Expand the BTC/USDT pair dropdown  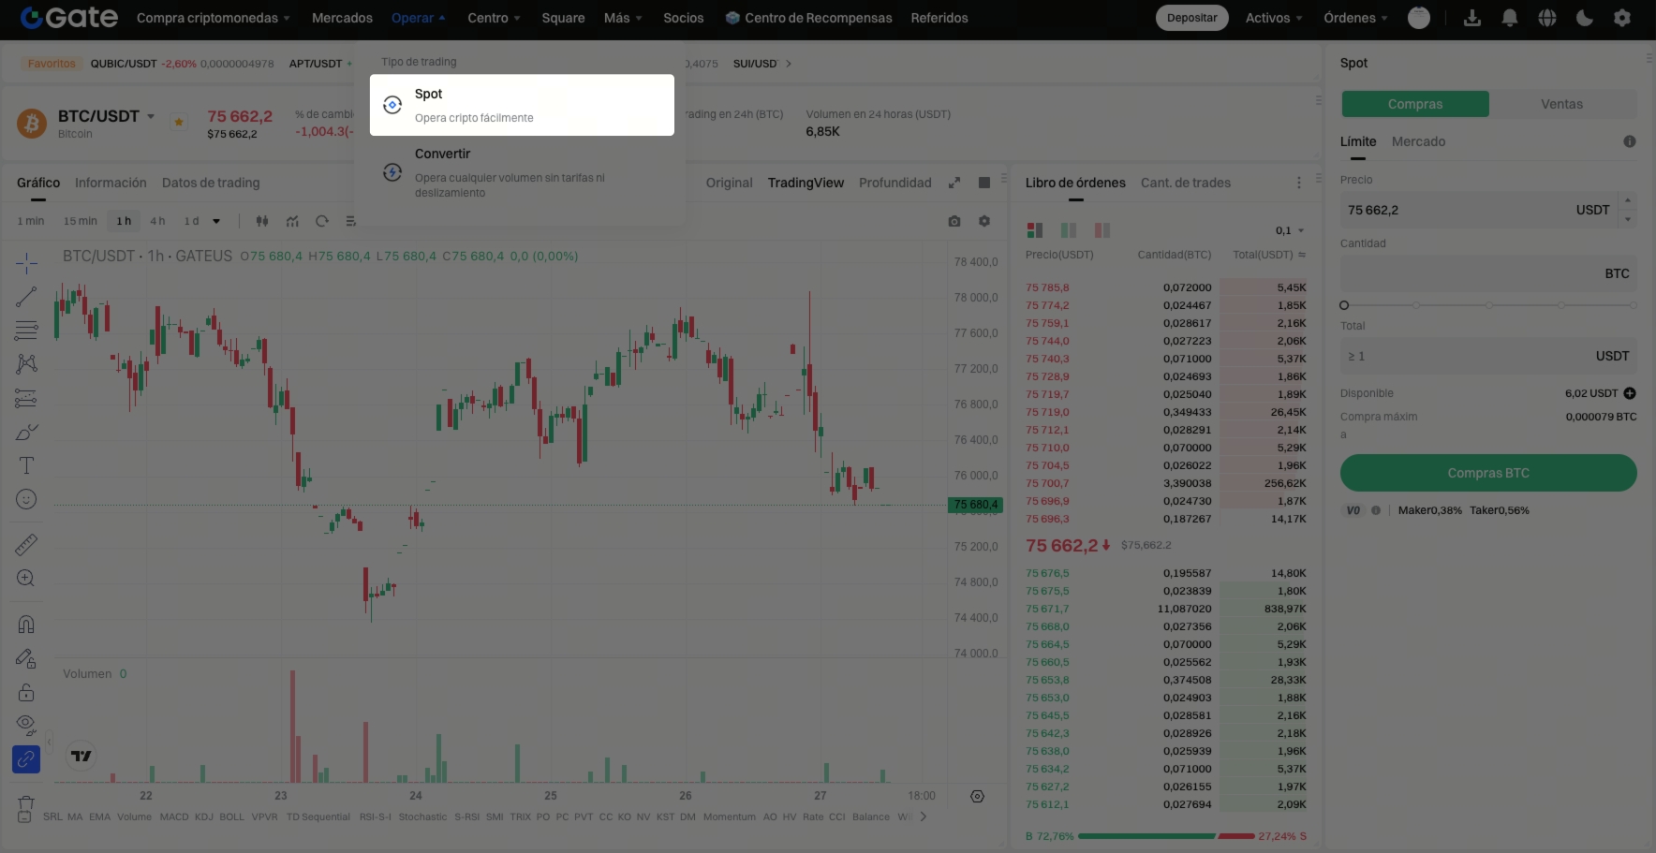click(x=150, y=116)
